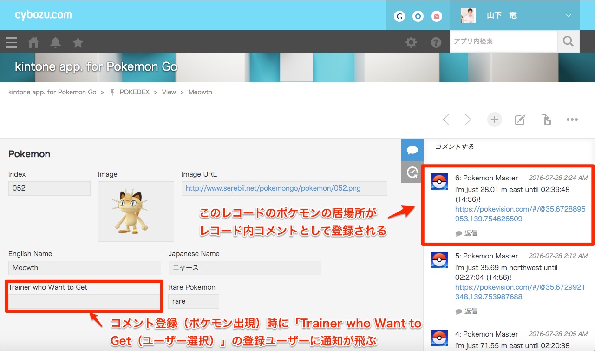Click the Pokemon group heading
Viewport: 595px width, 351px height.
tap(29, 154)
